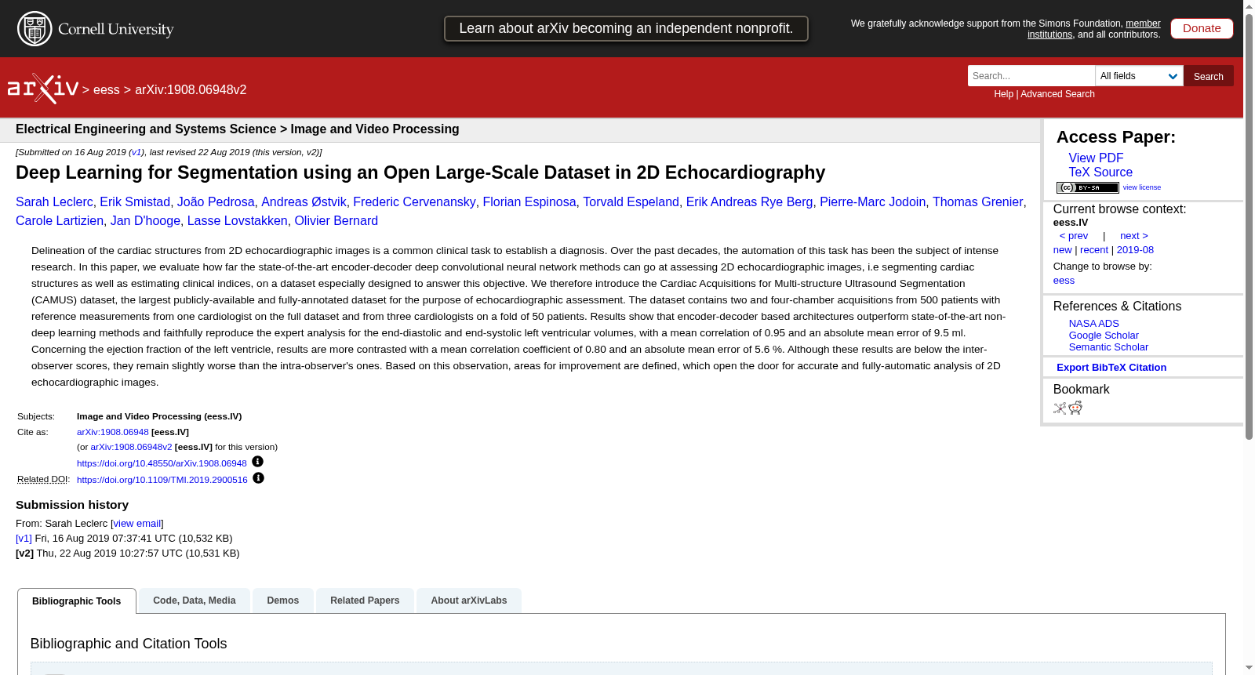The width and height of the screenshot is (1255, 675).
Task: Go to next paper with next link
Action: (x=1134, y=236)
